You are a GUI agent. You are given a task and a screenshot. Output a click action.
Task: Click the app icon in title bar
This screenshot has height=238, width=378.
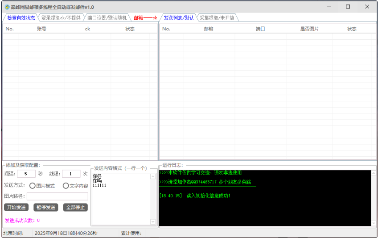click(7, 7)
